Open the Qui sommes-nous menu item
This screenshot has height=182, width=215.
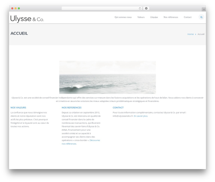(x=123, y=17)
